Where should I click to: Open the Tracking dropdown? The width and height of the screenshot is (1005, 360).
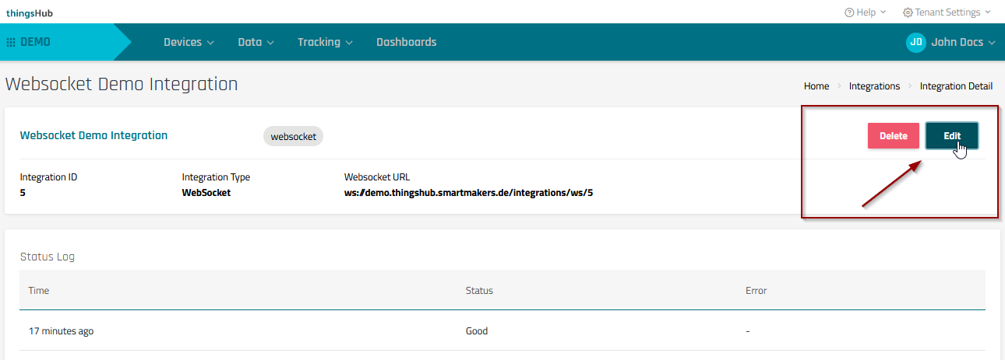325,42
